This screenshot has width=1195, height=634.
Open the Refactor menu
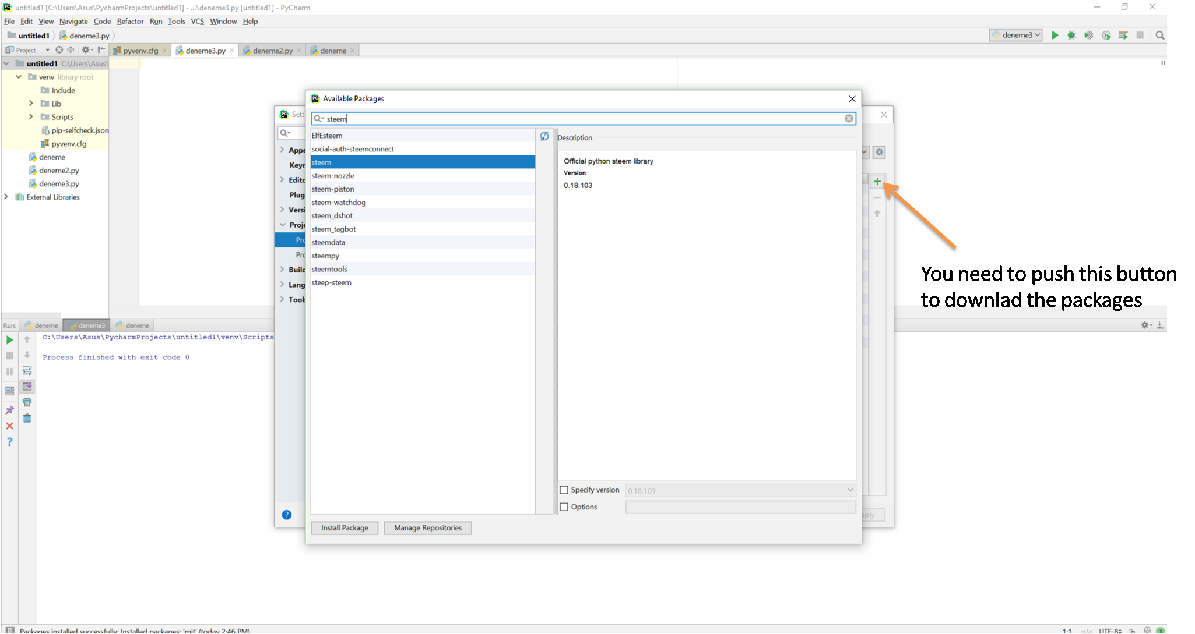tap(130, 22)
